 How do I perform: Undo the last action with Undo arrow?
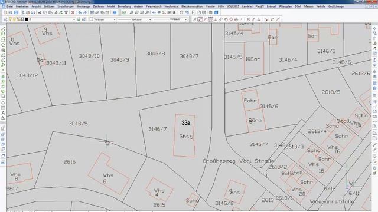pyautogui.click(x=80, y=12)
